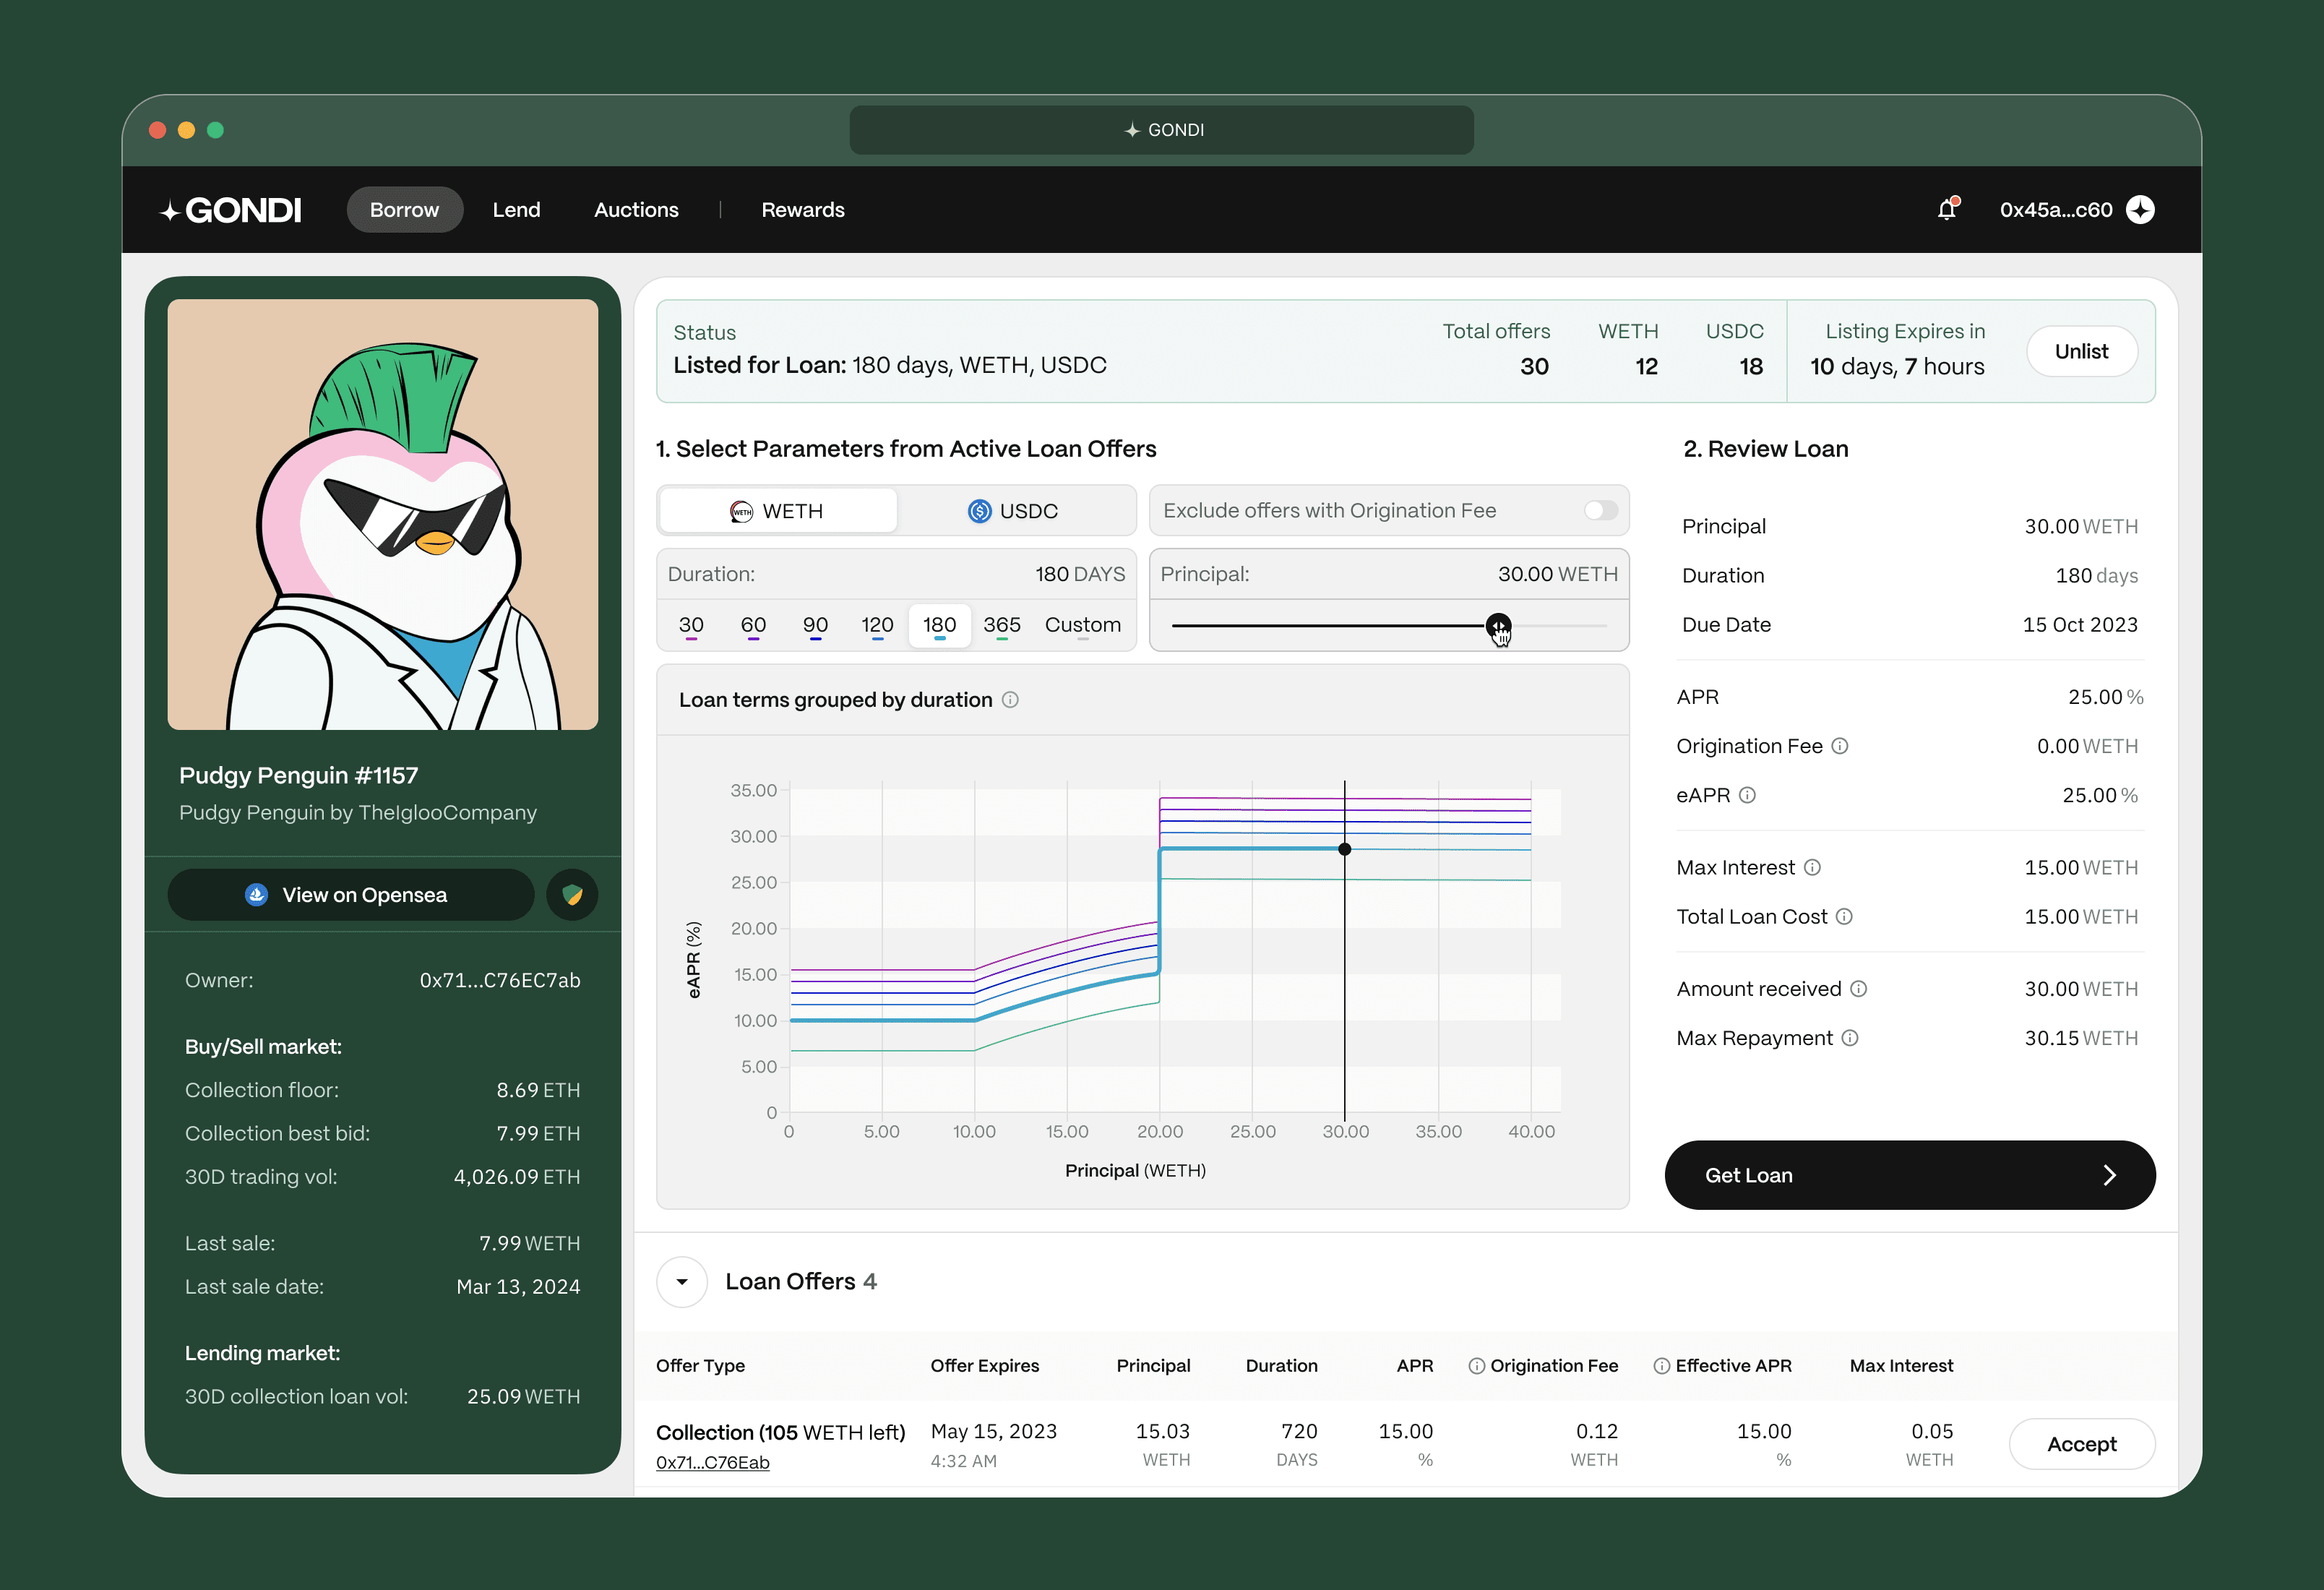Viewport: 2324px width, 1590px height.
Task: Select 120 days duration
Action: [877, 626]
